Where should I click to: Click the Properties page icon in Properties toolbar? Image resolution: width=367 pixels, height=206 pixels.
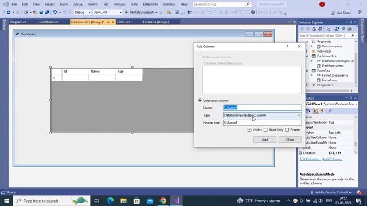click(316, 110)
